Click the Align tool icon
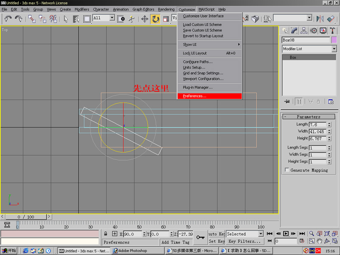The image size is (340, 255). coord(331,19)
